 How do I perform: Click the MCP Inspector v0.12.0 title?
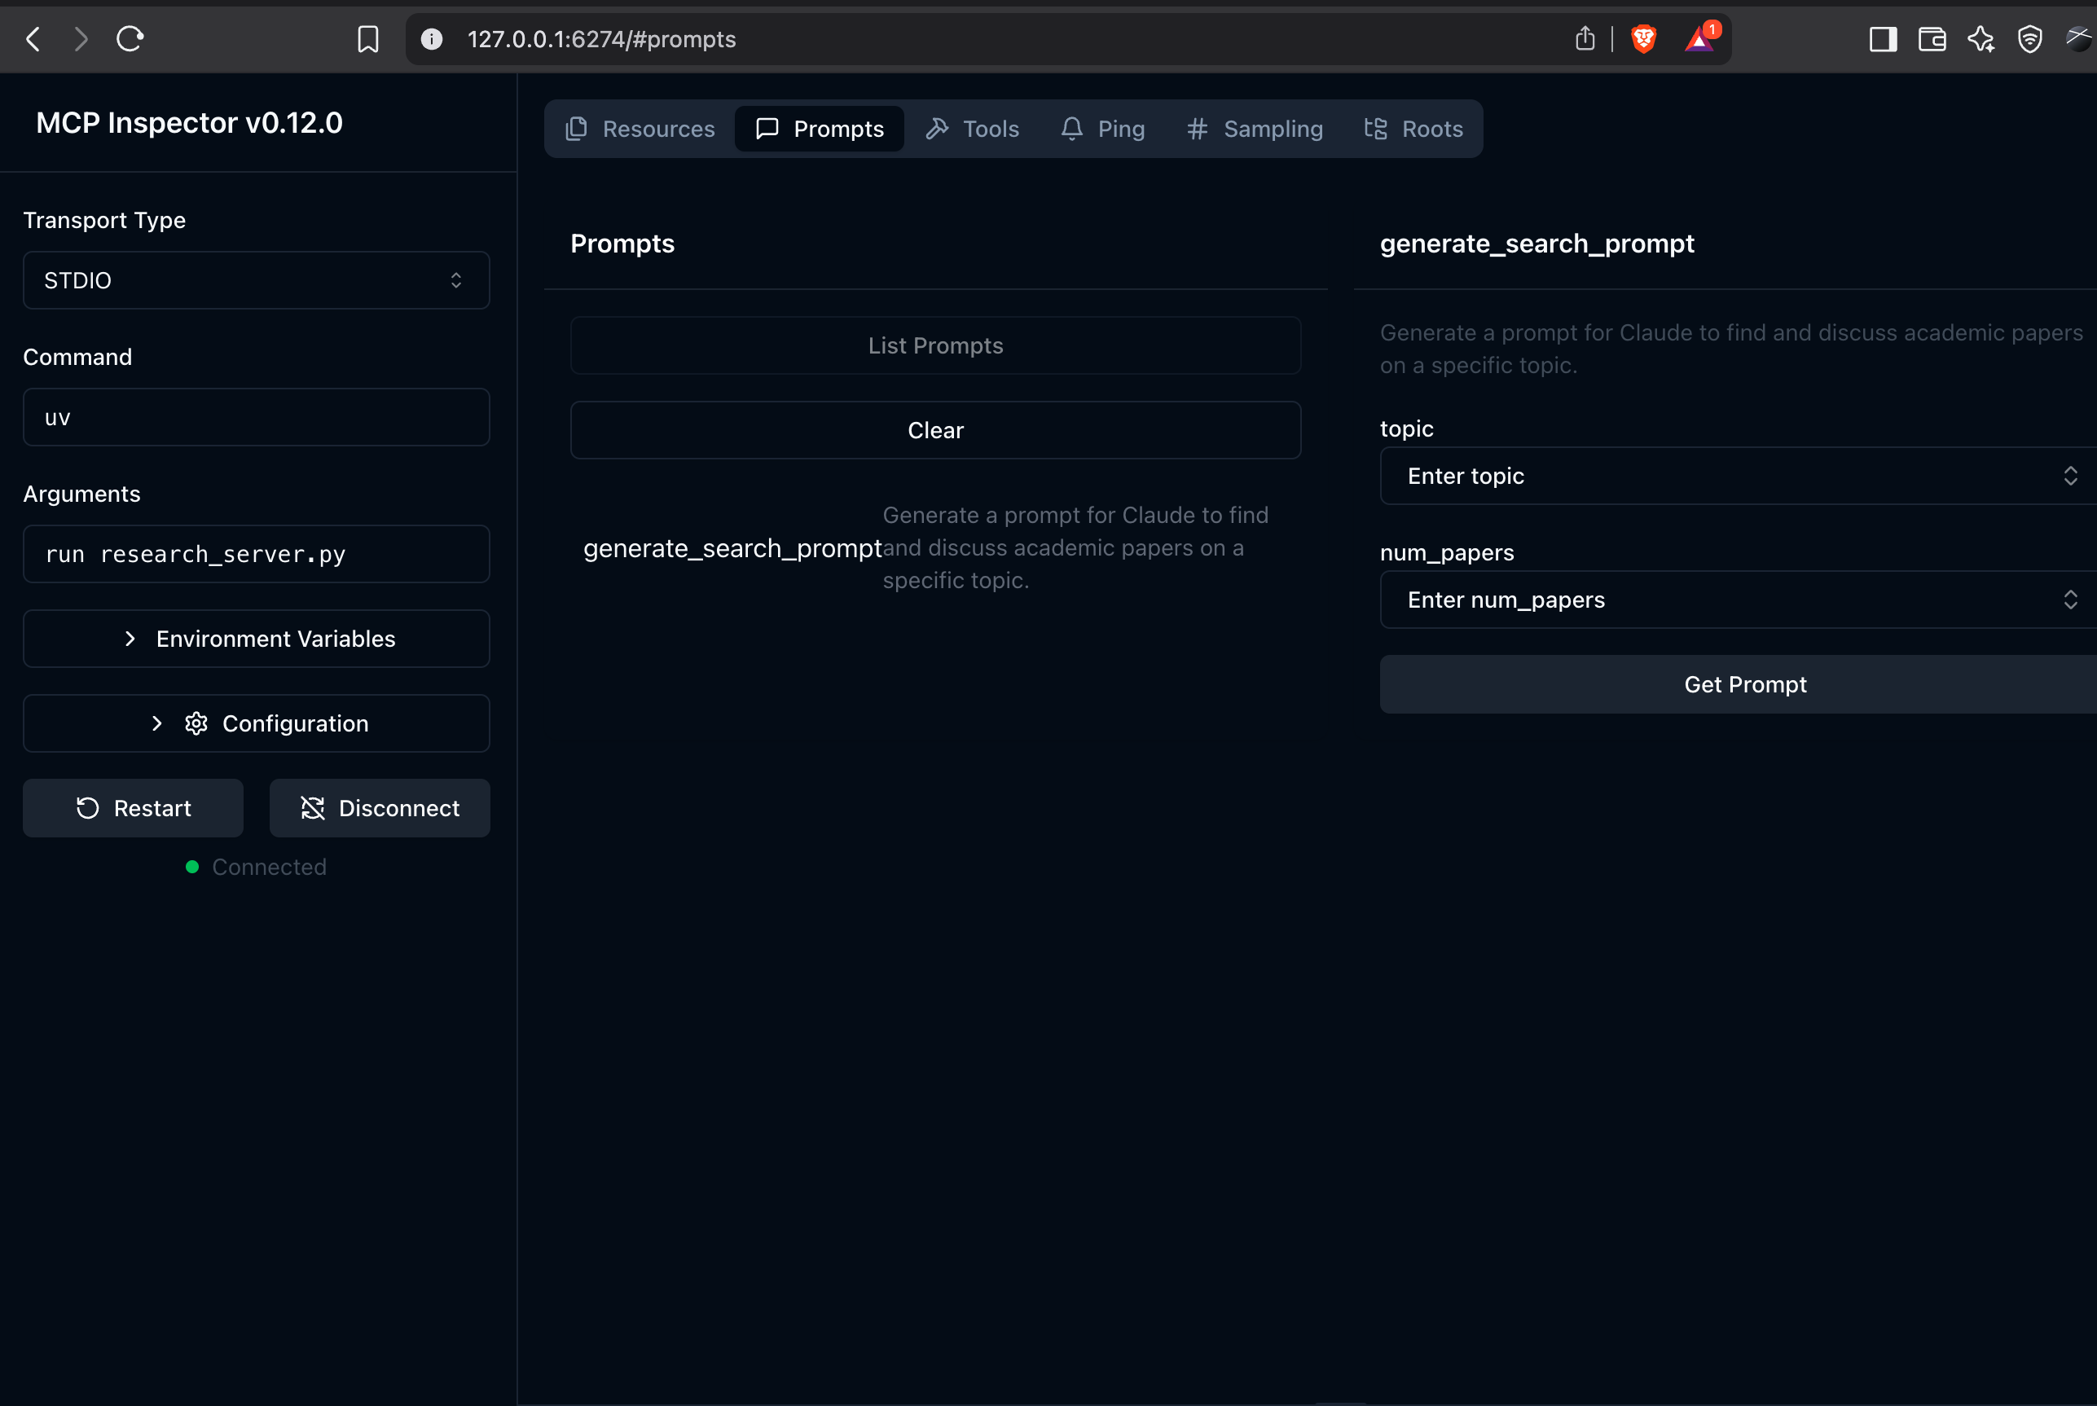pyautogui.click(x=189, y=123)
